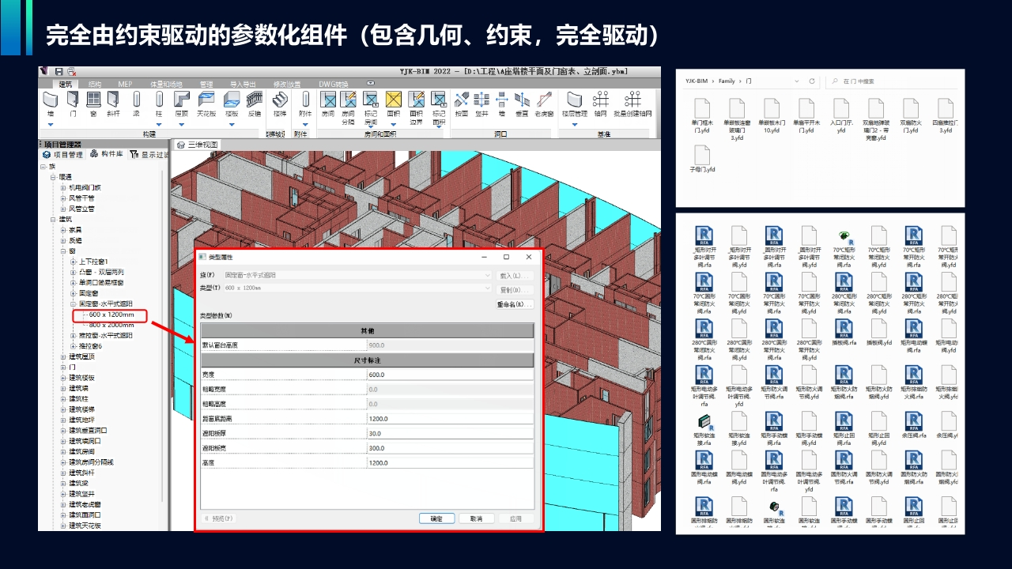The width and height of the screenshot is (1012, 569).
Task: Choose the 窗 (window) tool icon
Action: [93, 100]
